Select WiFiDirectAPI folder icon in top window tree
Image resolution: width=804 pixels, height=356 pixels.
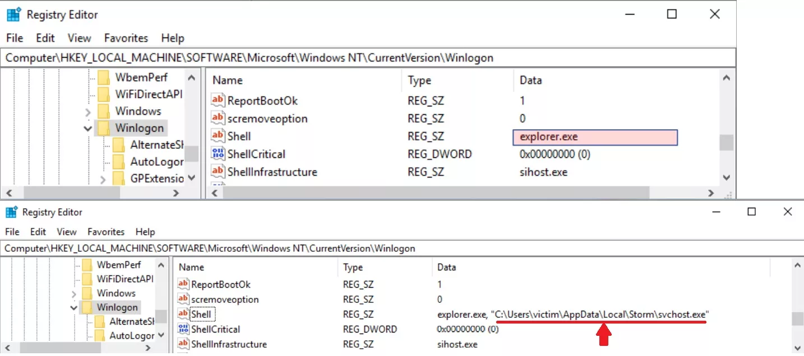(x=103, y=94)
